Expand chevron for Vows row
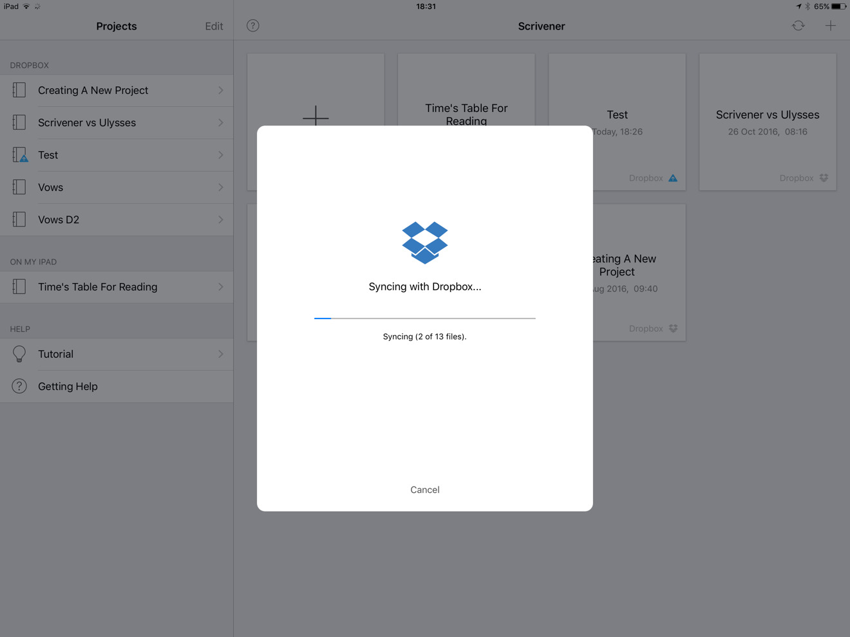 pos(221,187)
